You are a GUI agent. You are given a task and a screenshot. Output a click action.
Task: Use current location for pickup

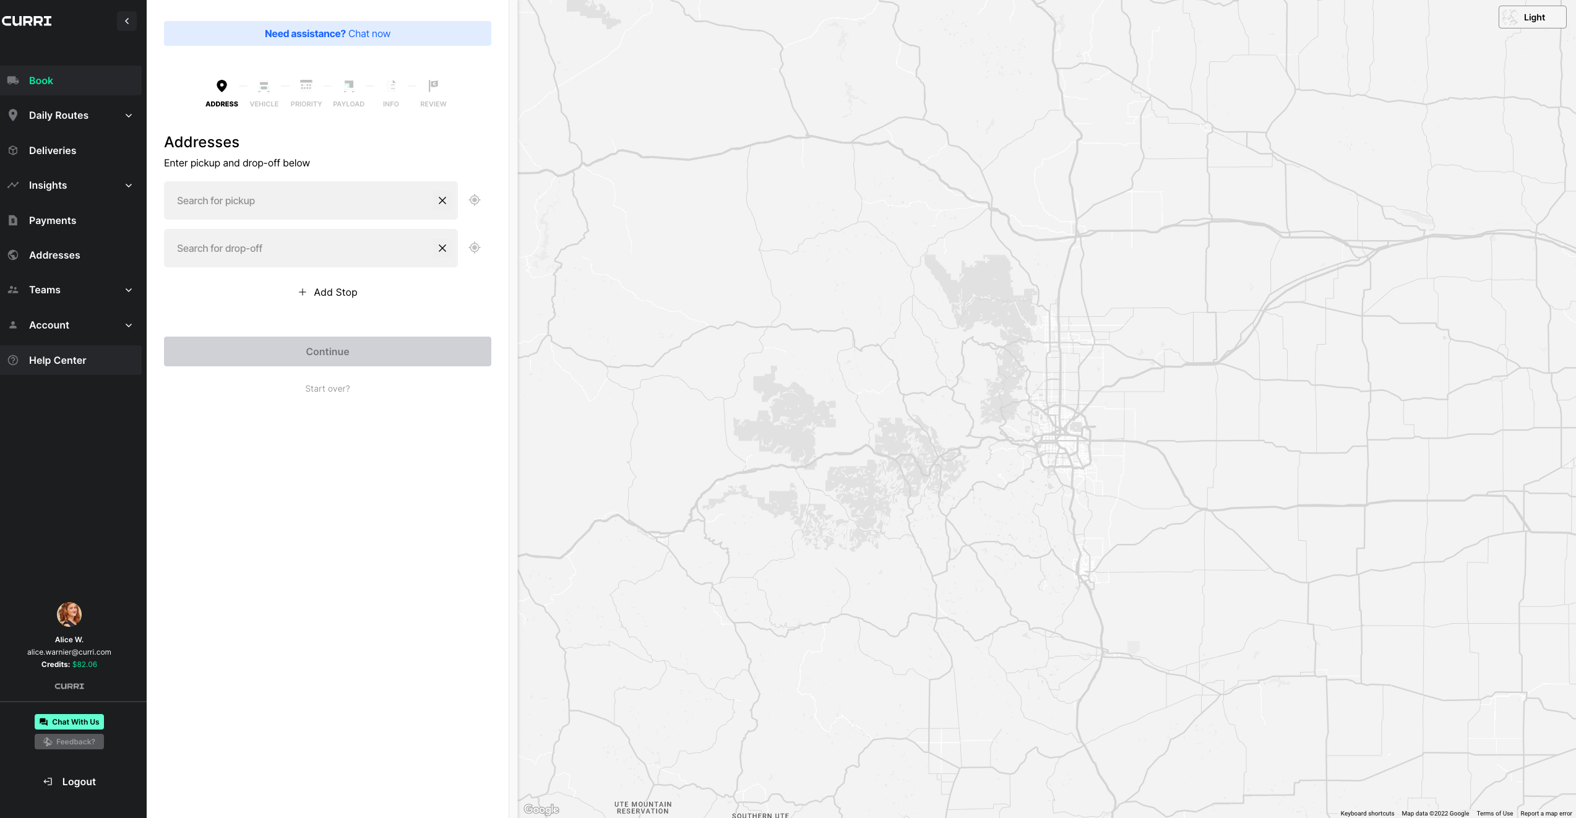tap(475, 200)
